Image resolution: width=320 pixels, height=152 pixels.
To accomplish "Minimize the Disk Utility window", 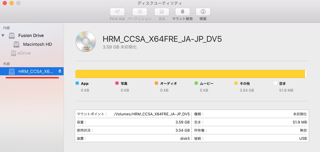I will coord(12,3).
